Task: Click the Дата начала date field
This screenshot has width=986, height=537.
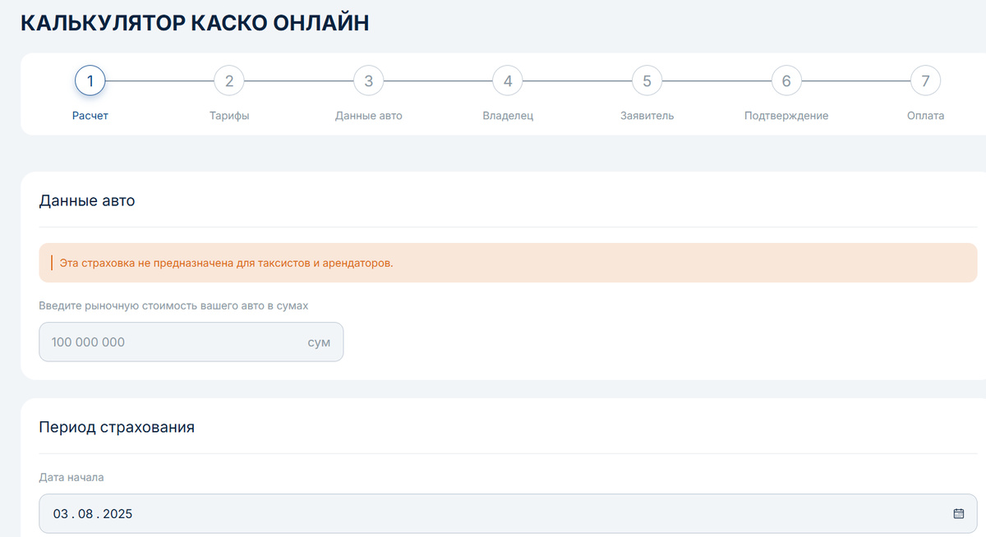Action: tap(508, 514)
